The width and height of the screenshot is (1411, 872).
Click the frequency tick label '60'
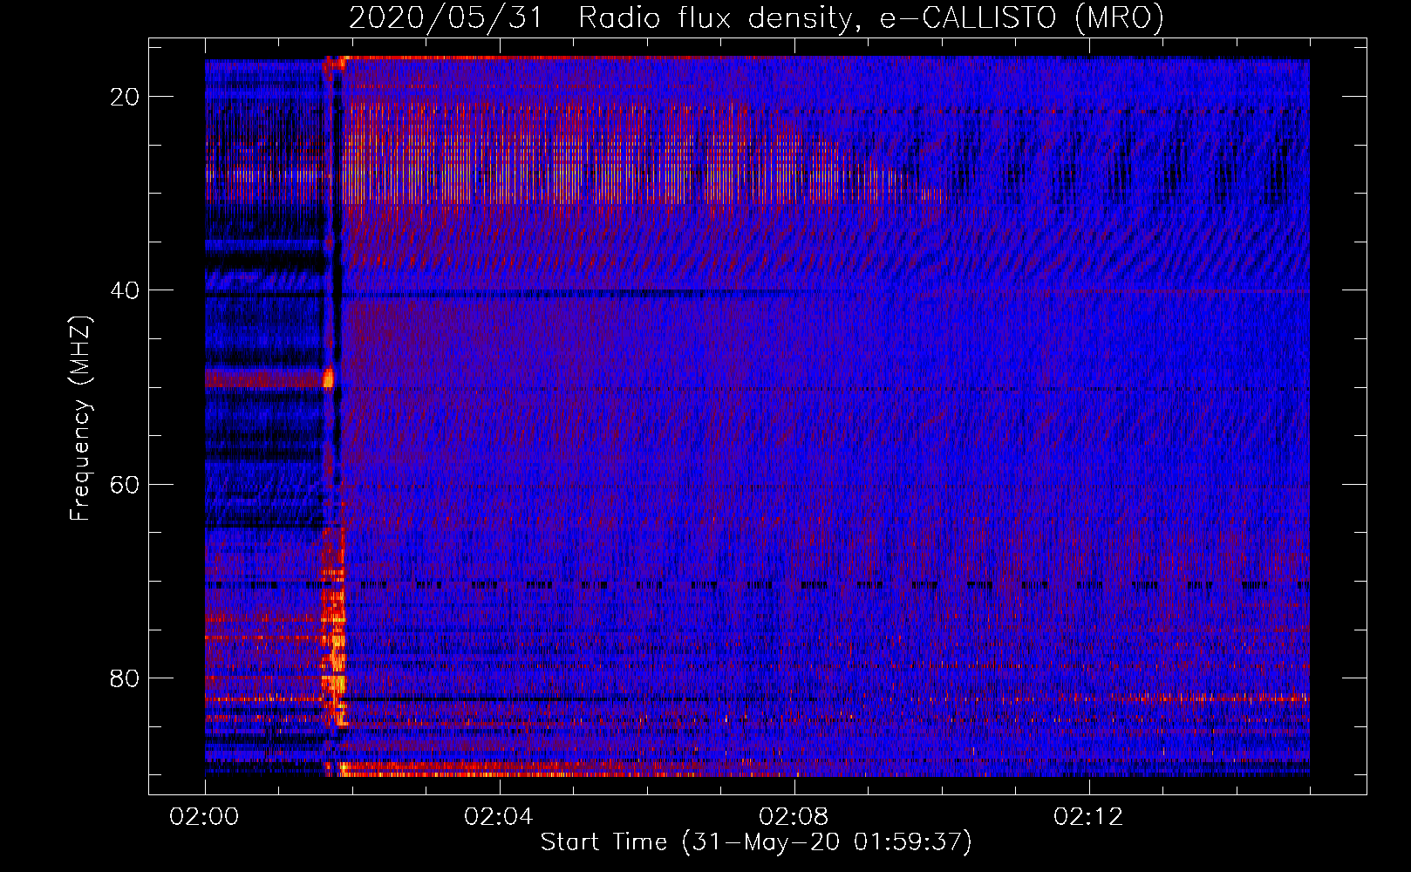click(x=126, y=484)
